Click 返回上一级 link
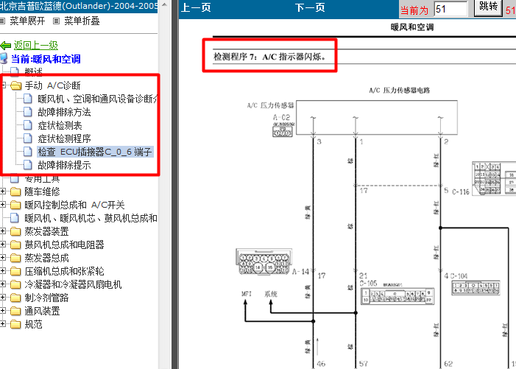The width and height of the screenshot is (516, 369). [x=36, y=45]
